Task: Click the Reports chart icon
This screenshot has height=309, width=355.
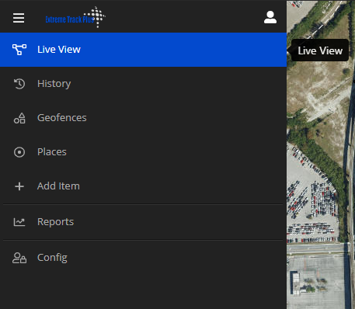Action: coord(19,222)
